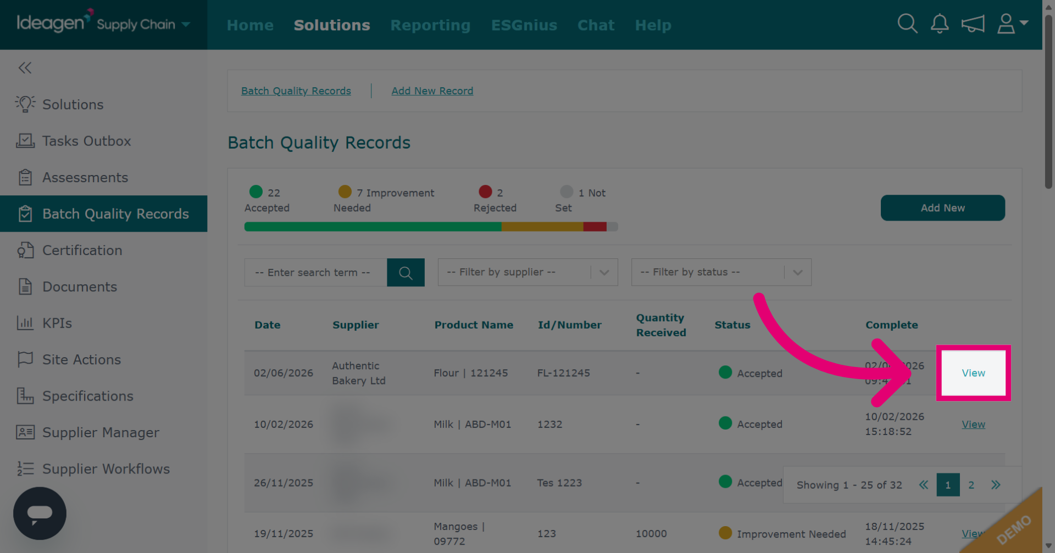Click the Tes 1223 id cell
Image resolution: width=1055 pixels, height=553 pixels.
[x=559, y=483]
